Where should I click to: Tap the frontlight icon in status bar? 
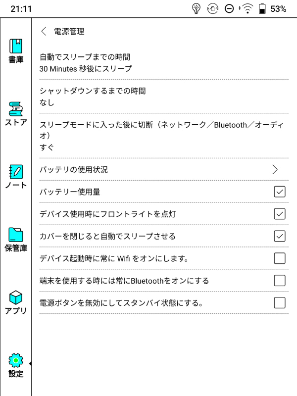[195, 8]
